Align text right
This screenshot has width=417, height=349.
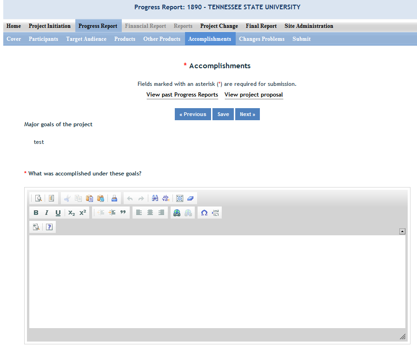click(161, 213)
